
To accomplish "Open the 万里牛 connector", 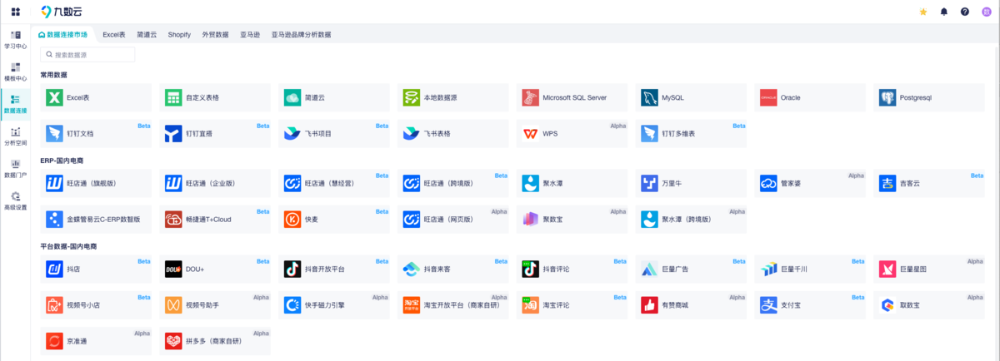I will [x=692, y=183].
